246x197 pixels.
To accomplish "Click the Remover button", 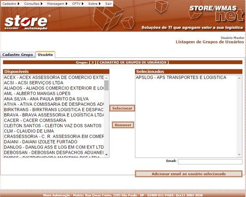I will coord(123,125).
